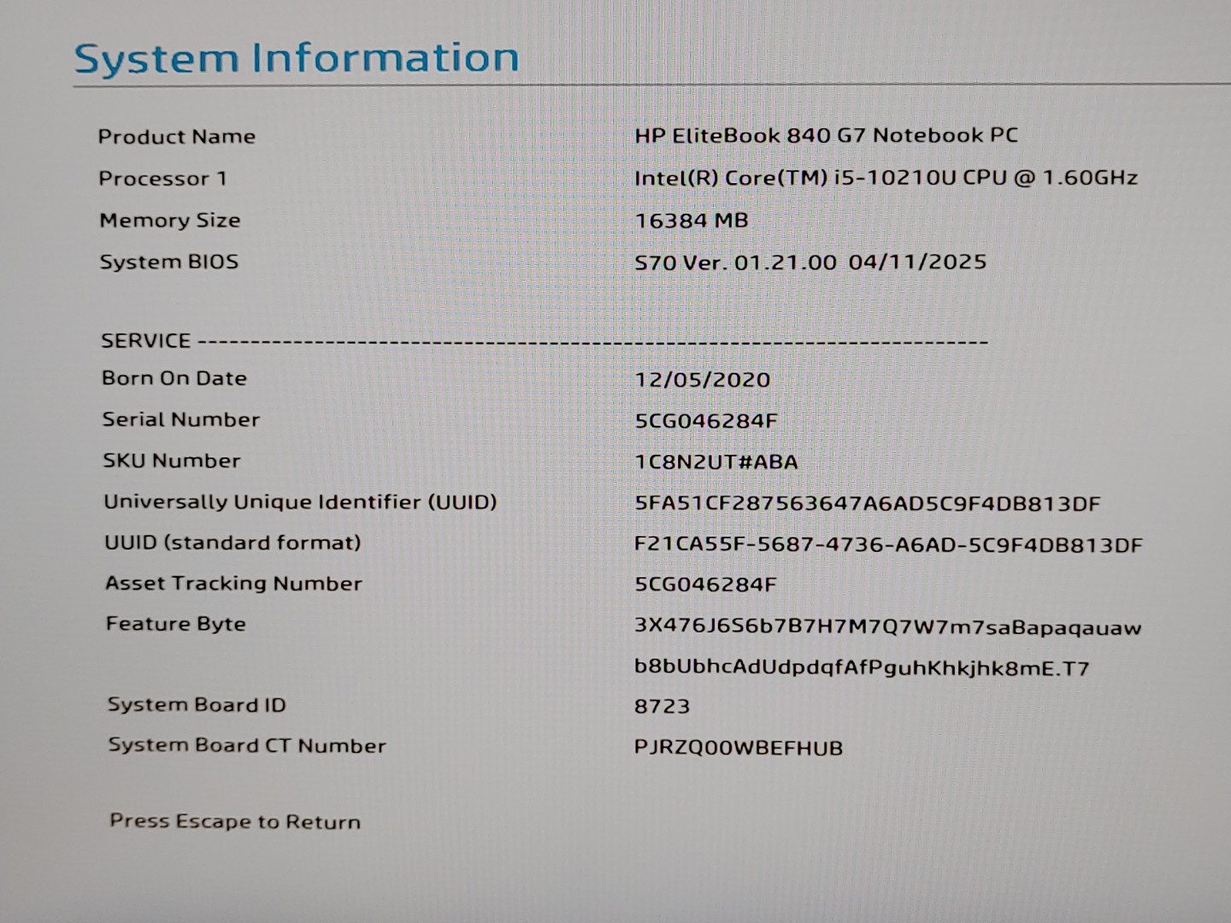Click the SERVICE section divider
1231x923 pixels.
point(543,339)
